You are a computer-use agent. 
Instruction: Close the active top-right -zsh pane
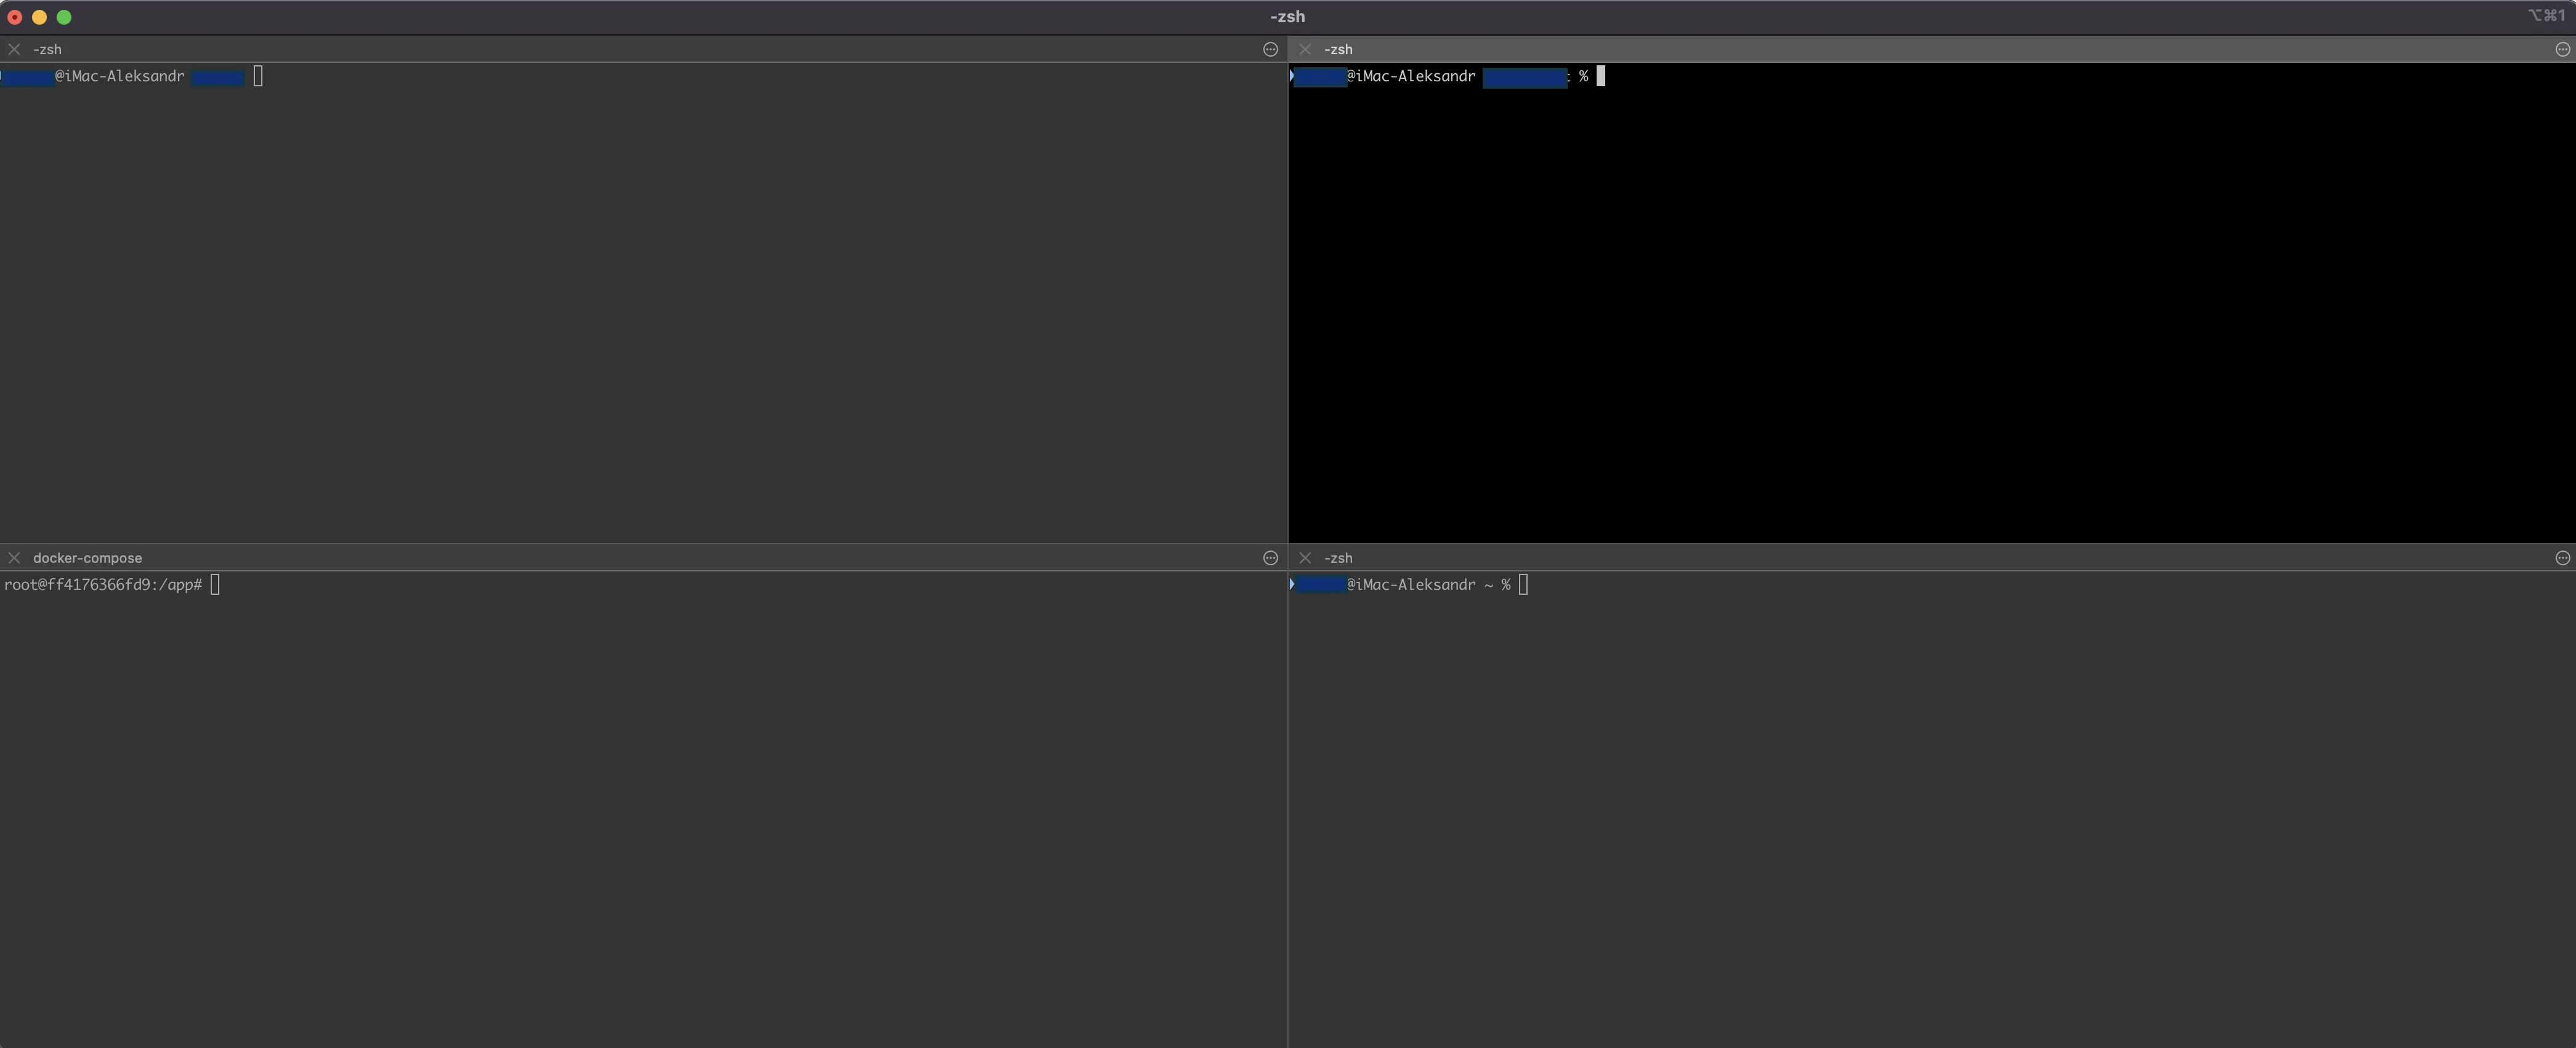pyautogui.click(x=1304, y=49)
